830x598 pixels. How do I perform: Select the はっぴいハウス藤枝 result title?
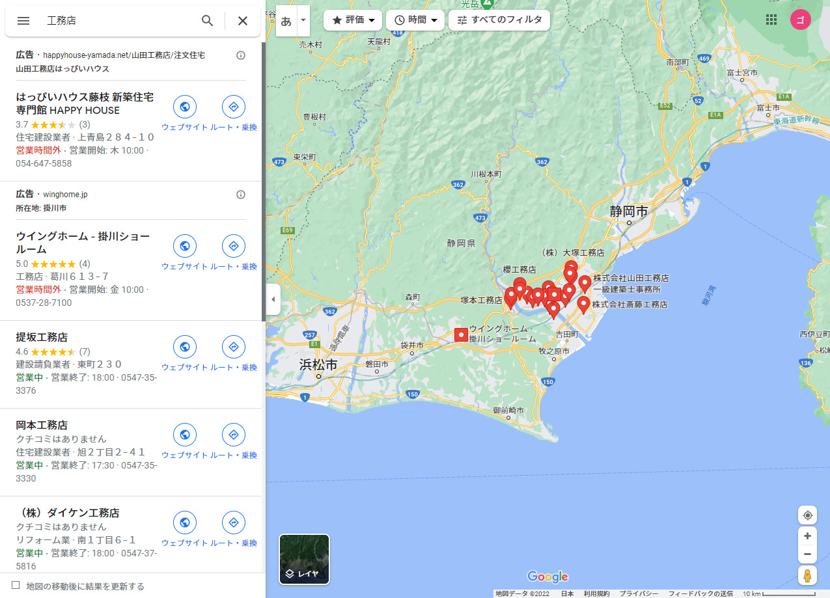[85, 103]
